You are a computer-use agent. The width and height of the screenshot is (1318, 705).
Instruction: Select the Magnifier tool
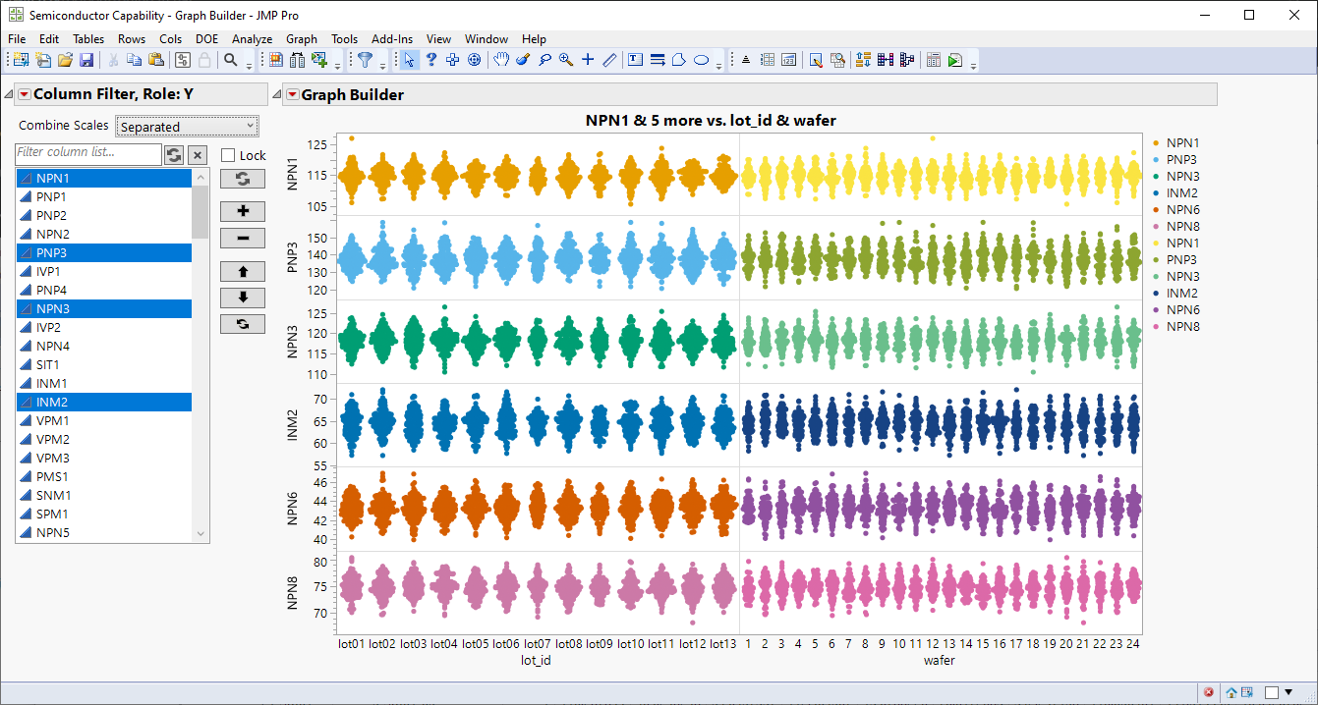coord(565,60)
